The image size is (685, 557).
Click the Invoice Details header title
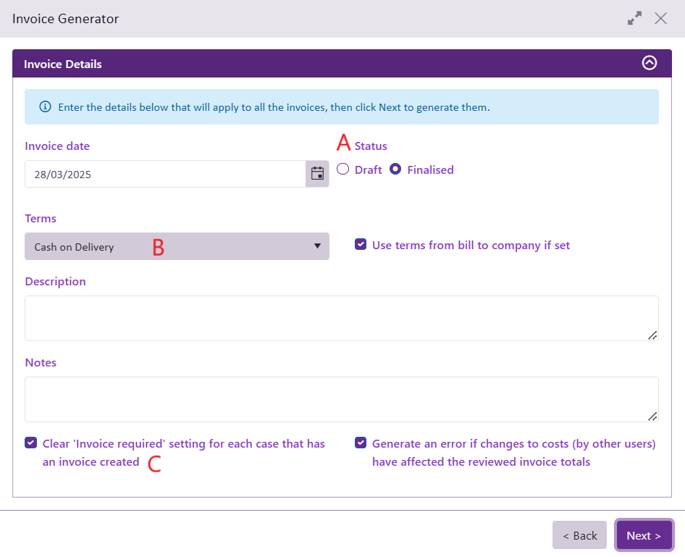point(63,64)
